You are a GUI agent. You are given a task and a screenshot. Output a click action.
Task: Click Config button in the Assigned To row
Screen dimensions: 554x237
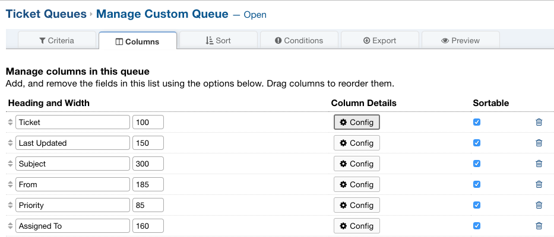click(x=356, y=226)
